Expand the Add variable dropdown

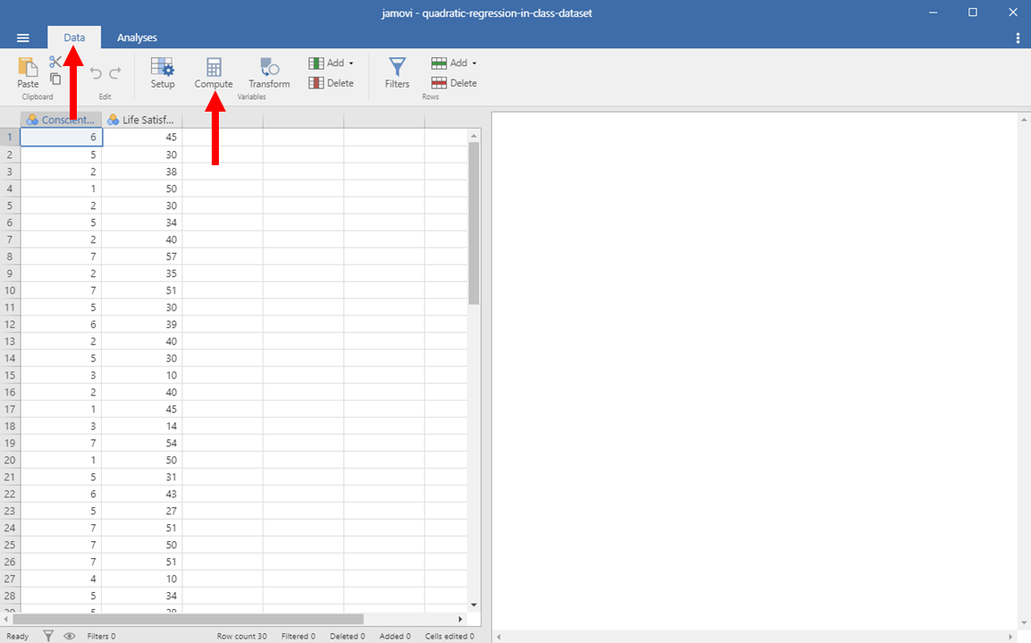[331, 63]
